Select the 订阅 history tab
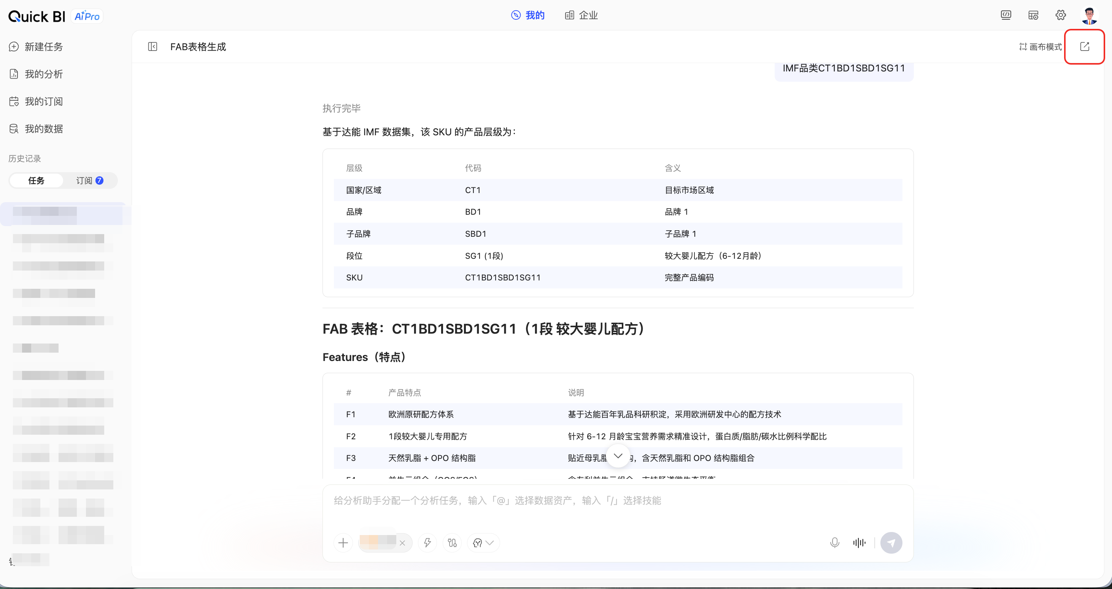The height and width of the screenshot is (589, 1112). (x=90, y=180)
